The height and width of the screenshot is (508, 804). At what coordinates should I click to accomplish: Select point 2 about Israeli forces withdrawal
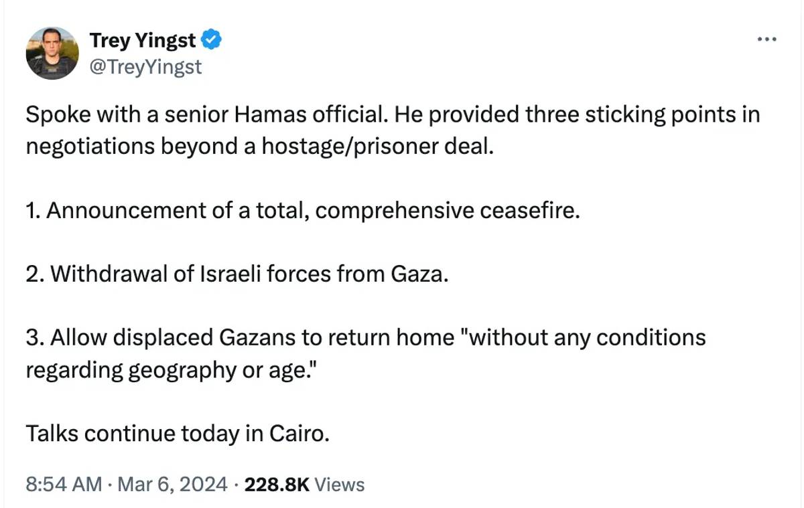coord(237,274)
